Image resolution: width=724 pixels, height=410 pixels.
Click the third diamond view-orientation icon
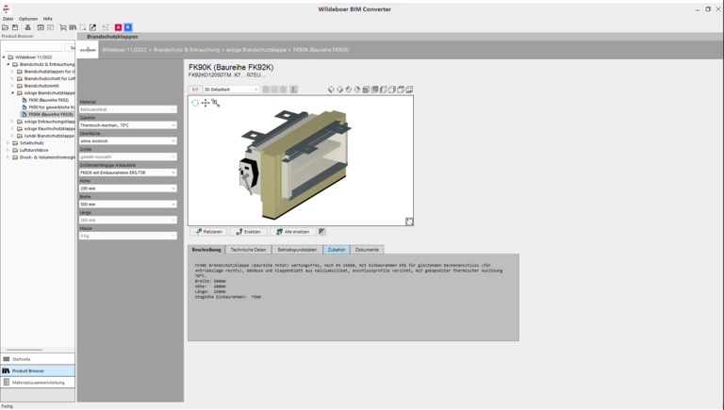[x=349, y=90]
